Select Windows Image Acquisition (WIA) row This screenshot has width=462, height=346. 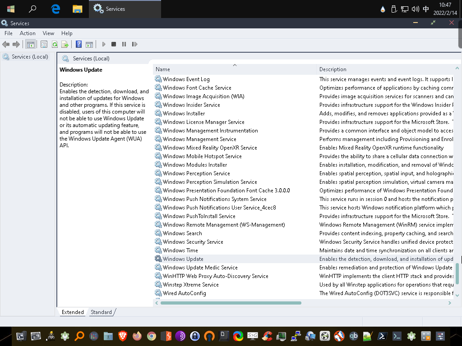click(304, 96)
